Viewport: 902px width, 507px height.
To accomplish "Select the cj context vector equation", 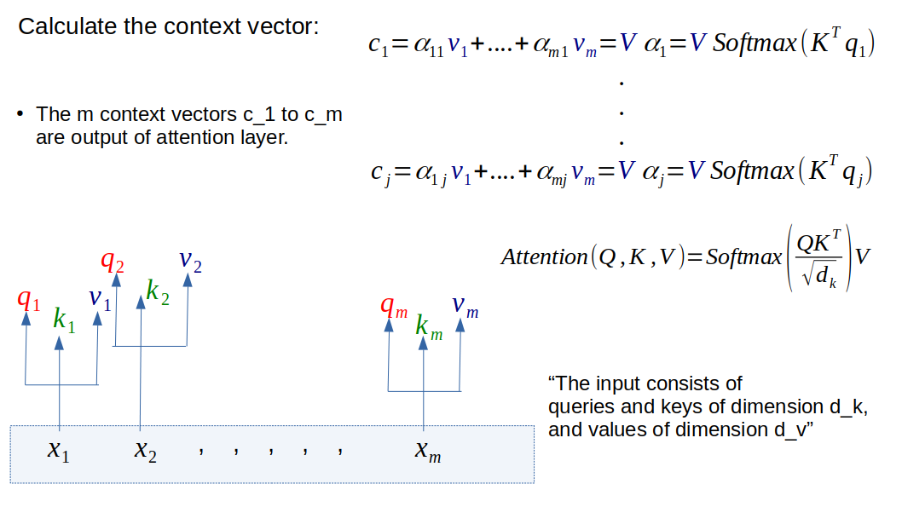I will pyautogui.click(x=621, y=172).
